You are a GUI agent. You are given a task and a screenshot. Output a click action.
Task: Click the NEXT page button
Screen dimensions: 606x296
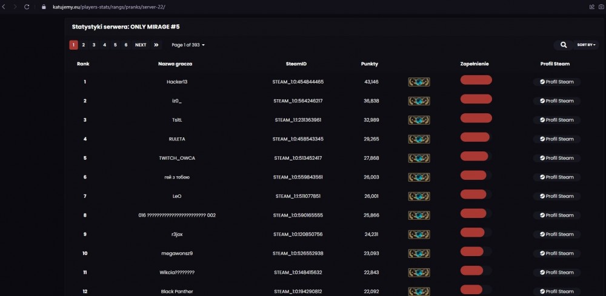[141, 45]
